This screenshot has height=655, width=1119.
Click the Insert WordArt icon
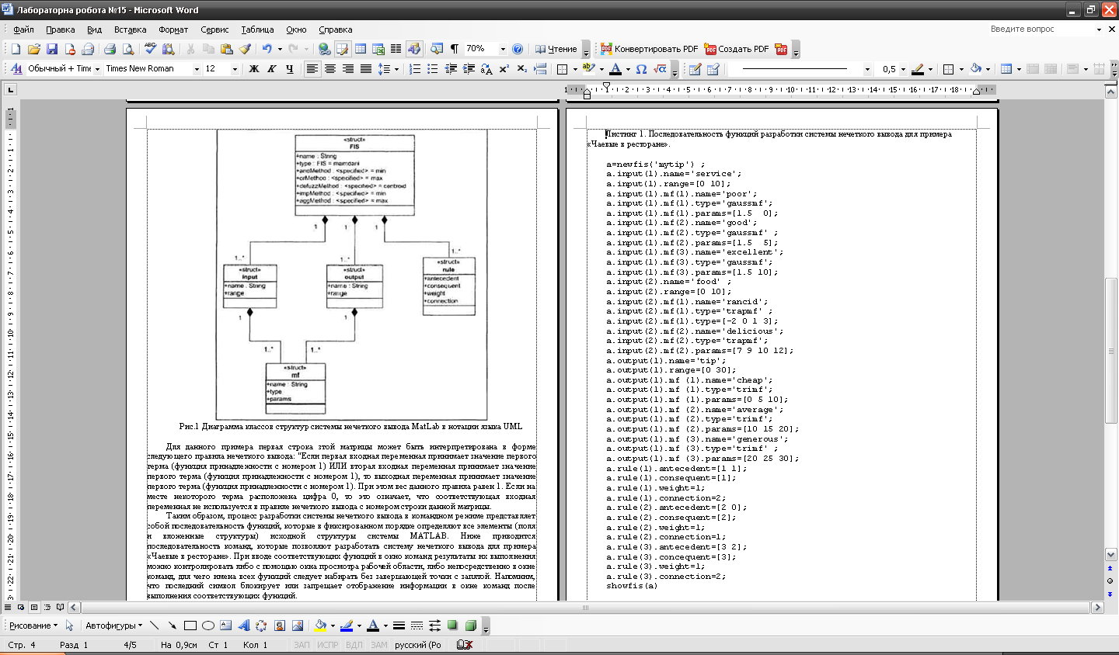[x=243, y=626]
